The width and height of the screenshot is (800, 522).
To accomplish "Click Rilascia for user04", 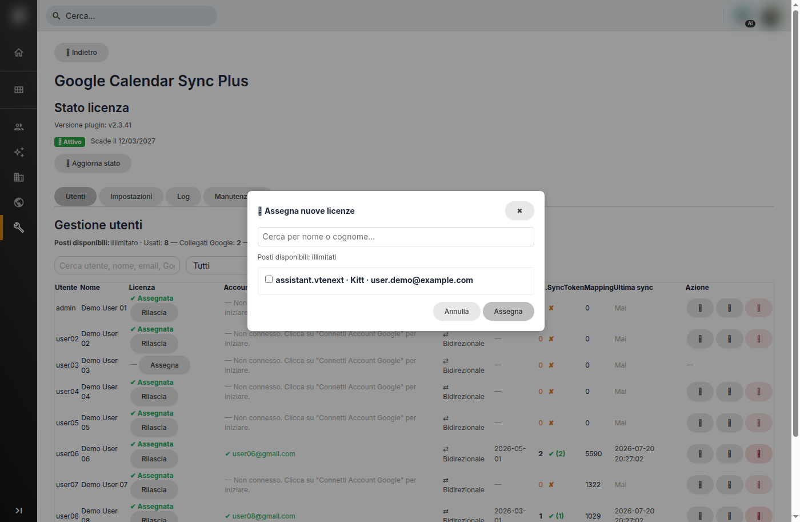I will [154, 397].
